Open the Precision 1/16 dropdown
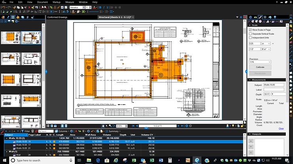Viewport: 293px width, 164px height. coord(260,62)
